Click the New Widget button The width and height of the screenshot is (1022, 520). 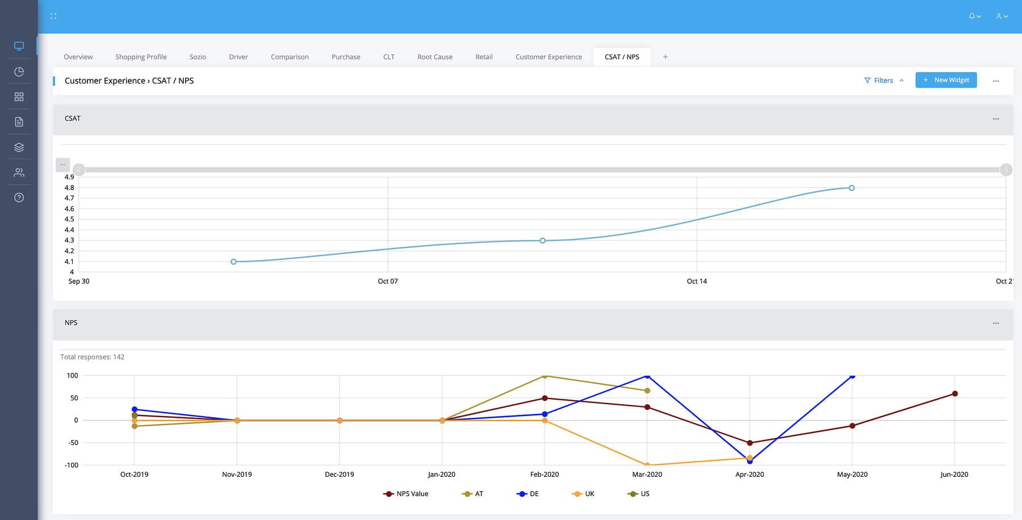(x=946, y=80)
